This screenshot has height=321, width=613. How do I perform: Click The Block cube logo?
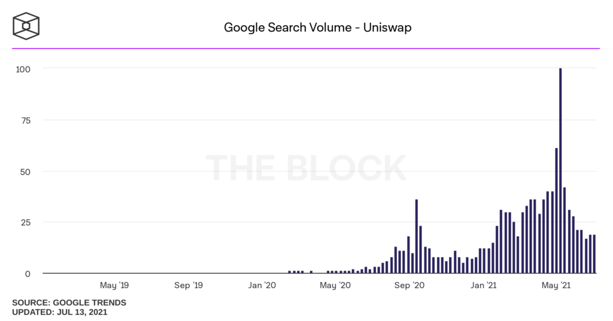pos(27,27)
